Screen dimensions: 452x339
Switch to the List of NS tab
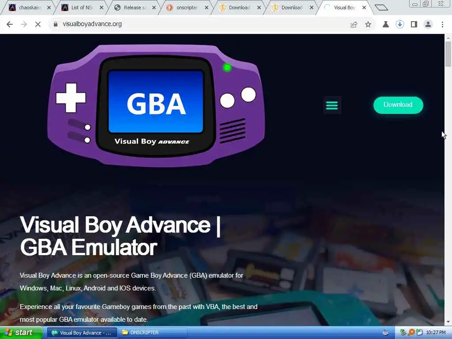[x=82, y=8]
